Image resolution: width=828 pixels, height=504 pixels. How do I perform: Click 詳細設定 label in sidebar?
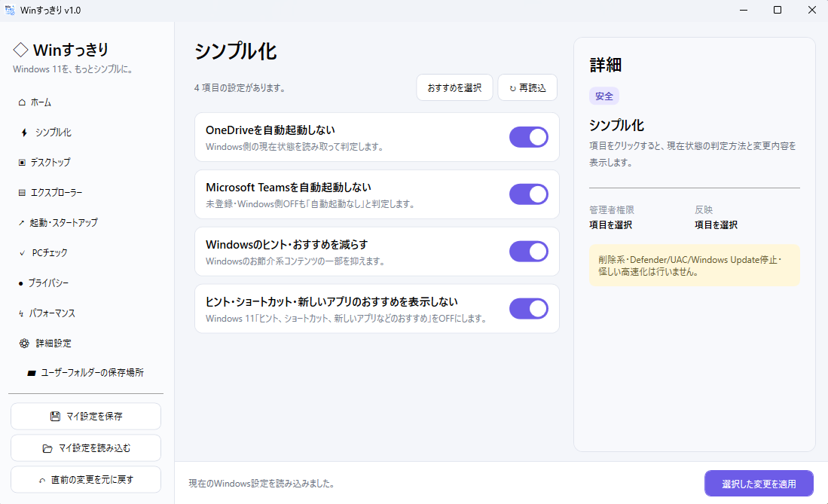53,344
